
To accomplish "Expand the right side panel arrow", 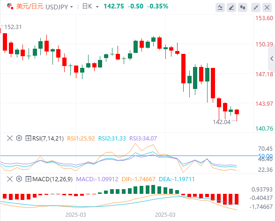I will pos(272,59).
